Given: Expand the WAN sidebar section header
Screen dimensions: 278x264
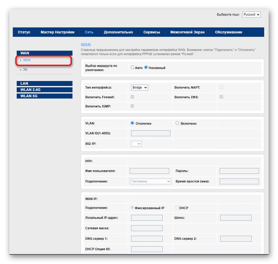Looking at the screenshot, I should pyautogui.click(x=44, y=53).
